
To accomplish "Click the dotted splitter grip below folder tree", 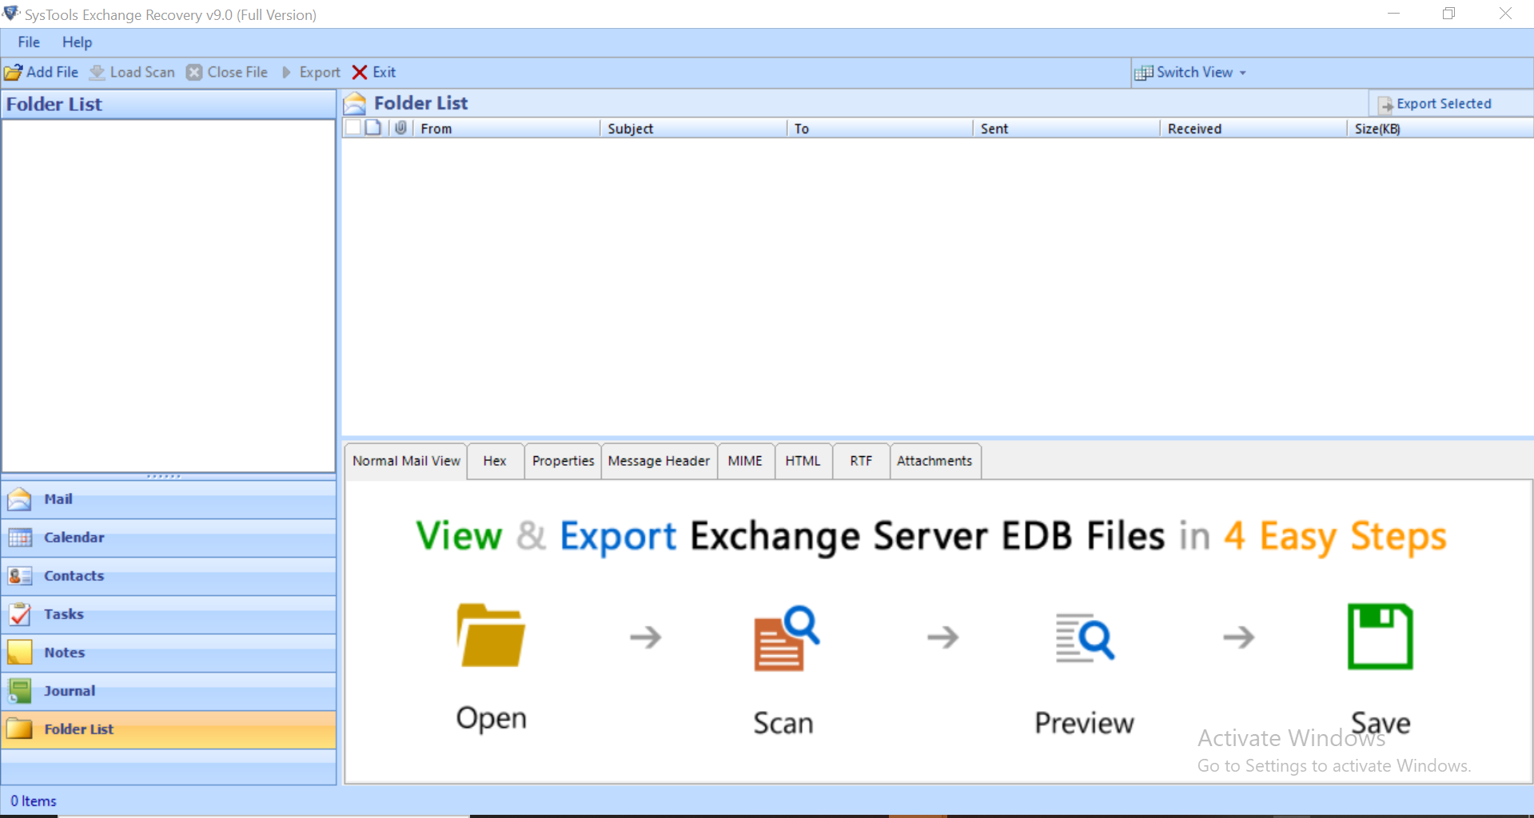I will 164,476.
